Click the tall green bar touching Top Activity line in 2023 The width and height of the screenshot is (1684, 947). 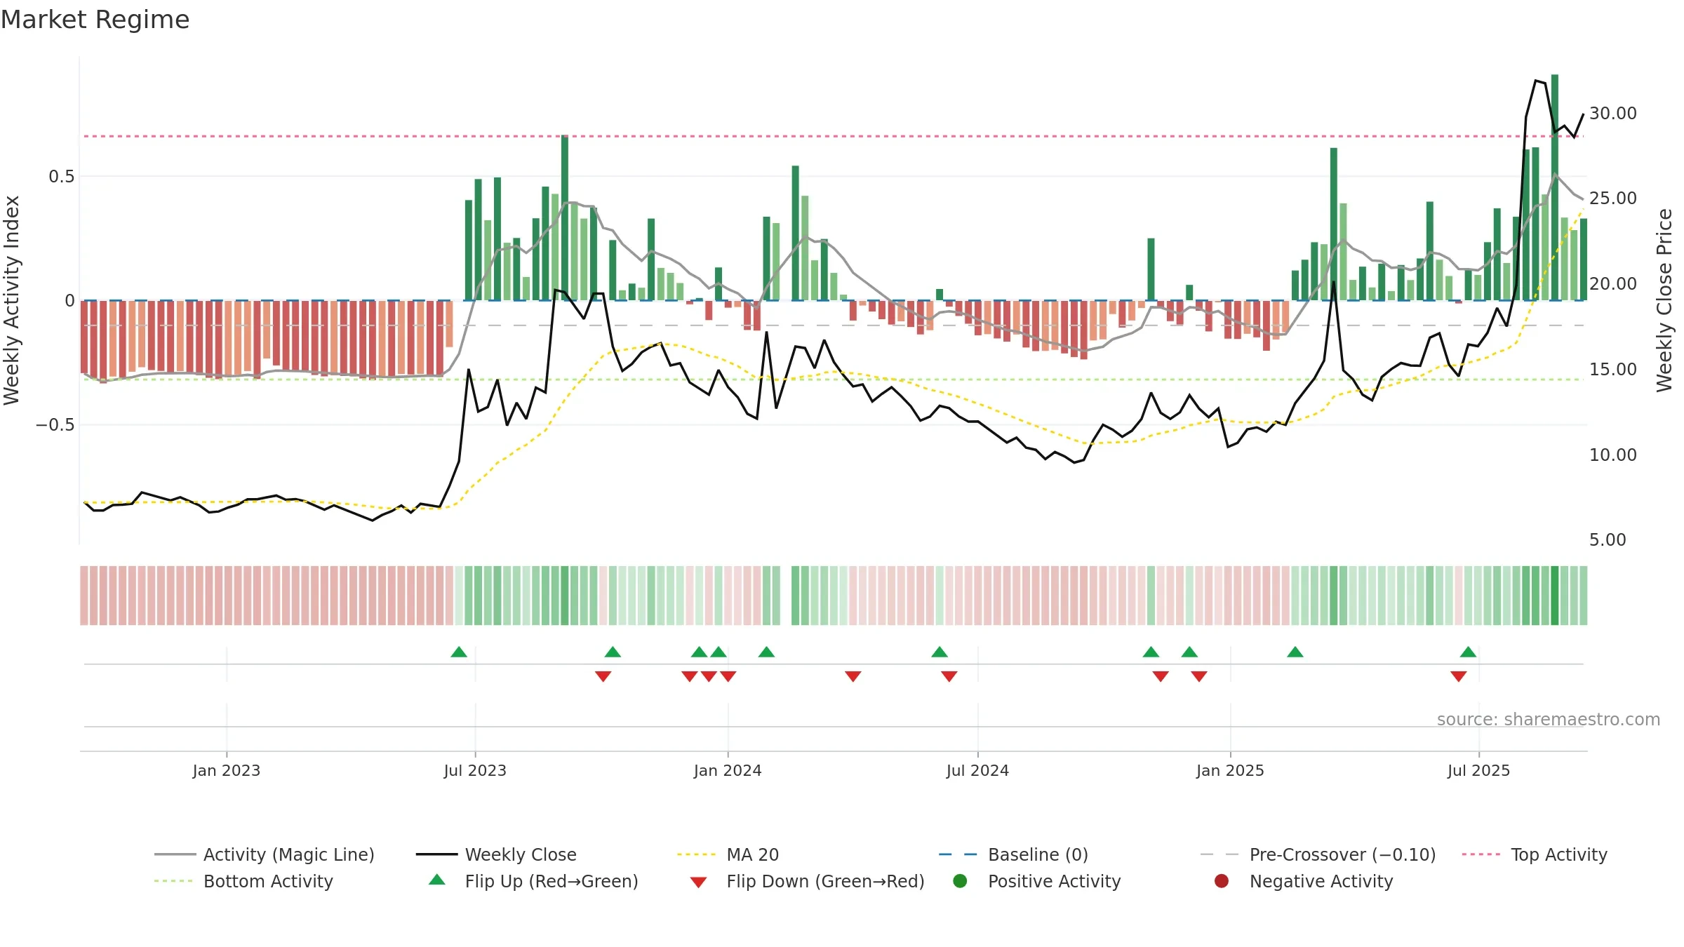coord(565,217)
